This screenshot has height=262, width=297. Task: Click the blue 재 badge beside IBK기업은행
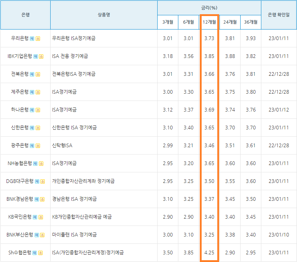36,56
